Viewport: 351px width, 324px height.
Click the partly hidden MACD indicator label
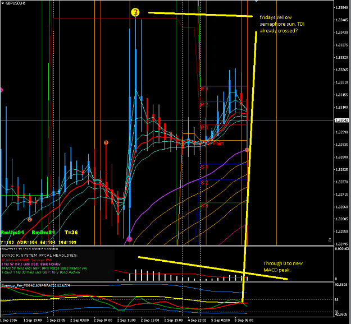[x=30, y=249]
